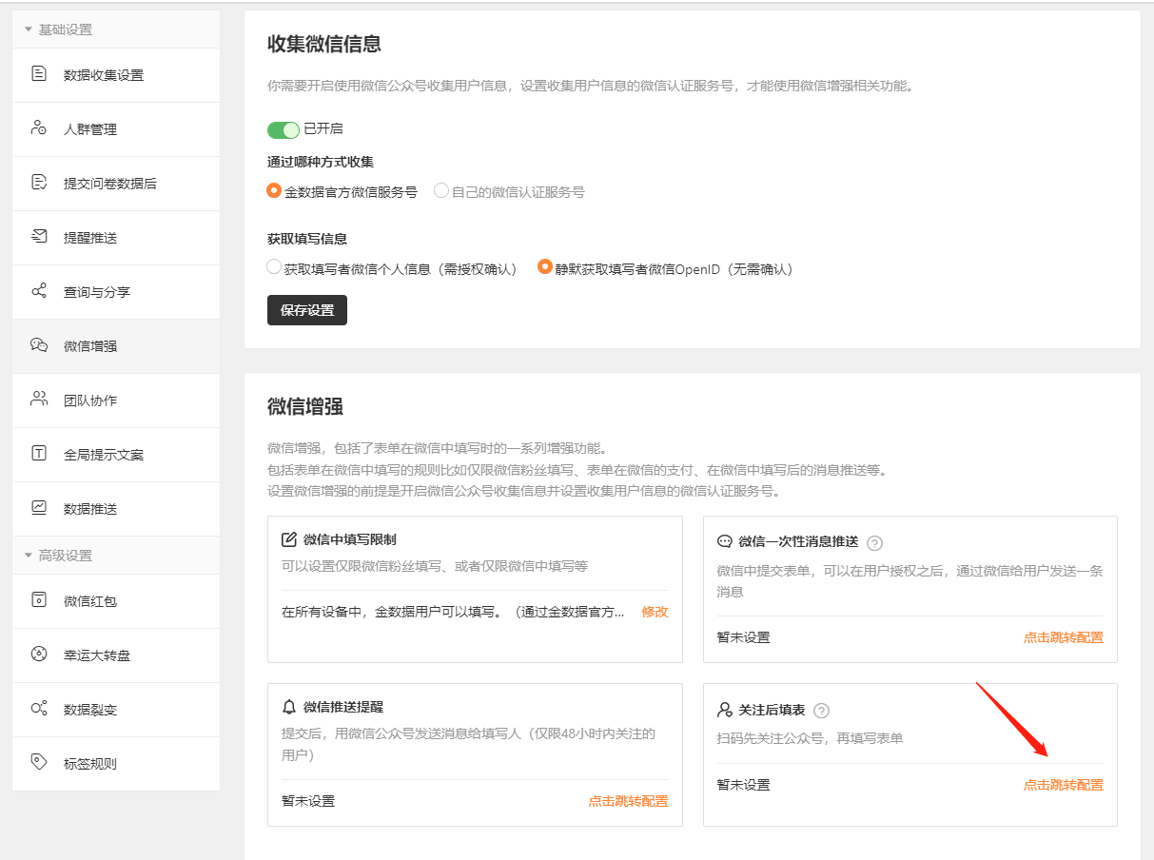The image size is (1154, 860).
Task: Click the 提醒推送 send icon
Action: [39, 237]
